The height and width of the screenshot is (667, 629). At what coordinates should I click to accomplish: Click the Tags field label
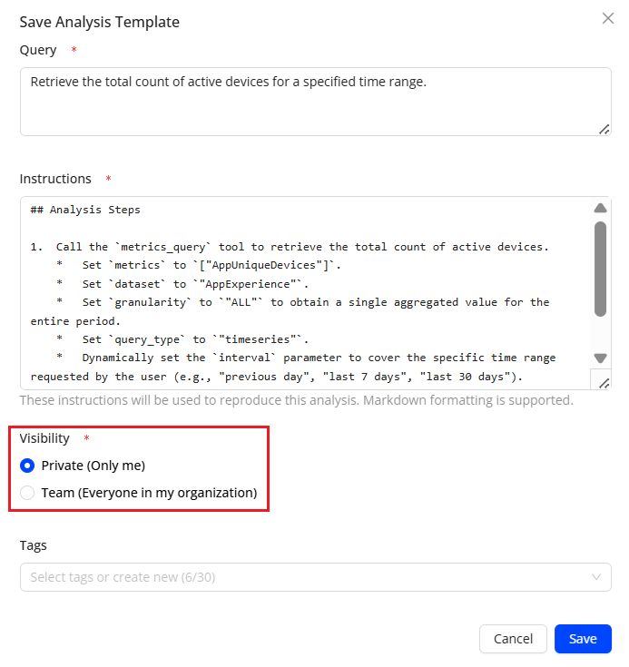pyautogui.click(x=34, y=545)
